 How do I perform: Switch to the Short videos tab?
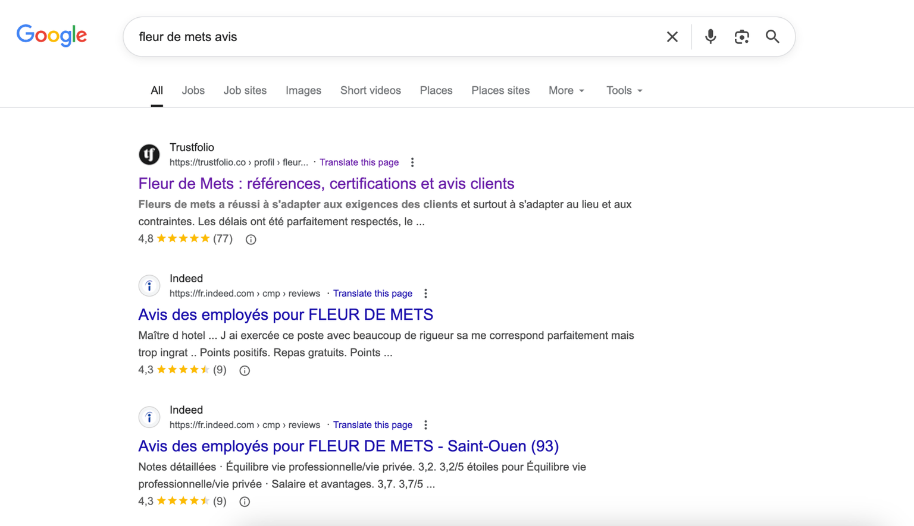coord(371,90)
